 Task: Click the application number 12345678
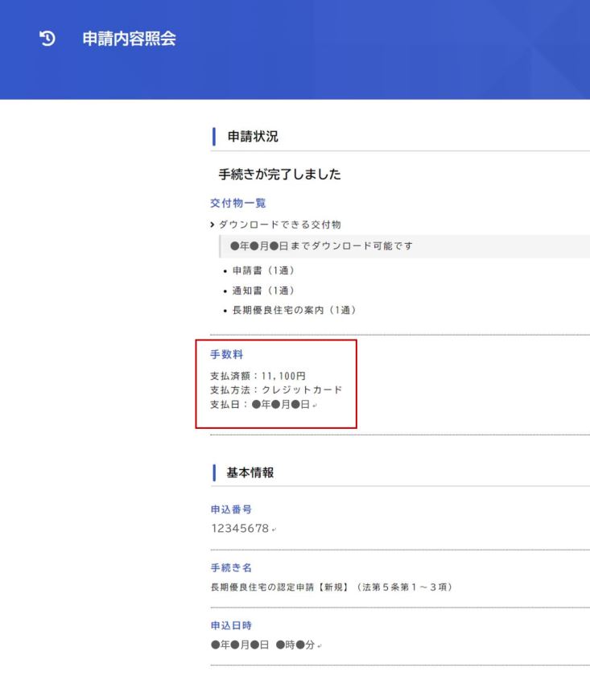click(x=239, y=528)
